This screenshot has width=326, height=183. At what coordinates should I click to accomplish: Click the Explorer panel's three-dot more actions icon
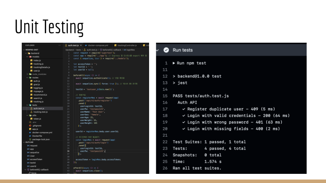[x=59, y=45]
